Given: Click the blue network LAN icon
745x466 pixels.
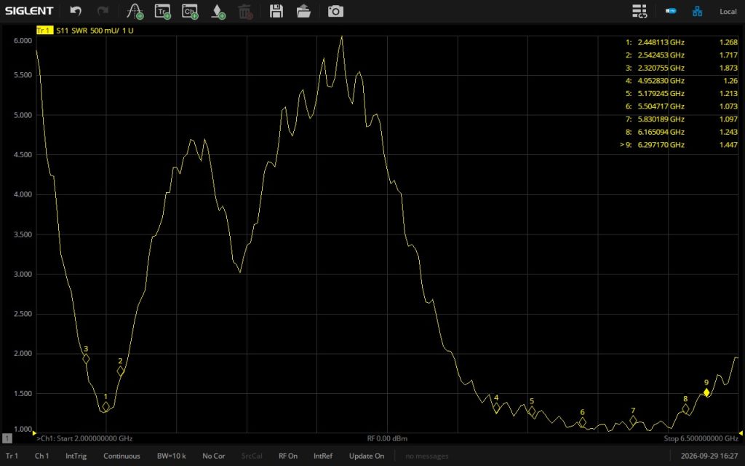Looking at the screenshot, I should point(697,11).
